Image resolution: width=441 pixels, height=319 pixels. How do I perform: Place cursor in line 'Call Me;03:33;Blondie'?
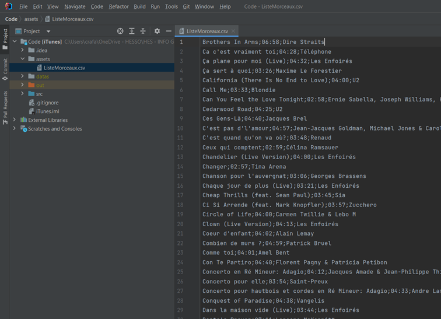coord(239,90)
